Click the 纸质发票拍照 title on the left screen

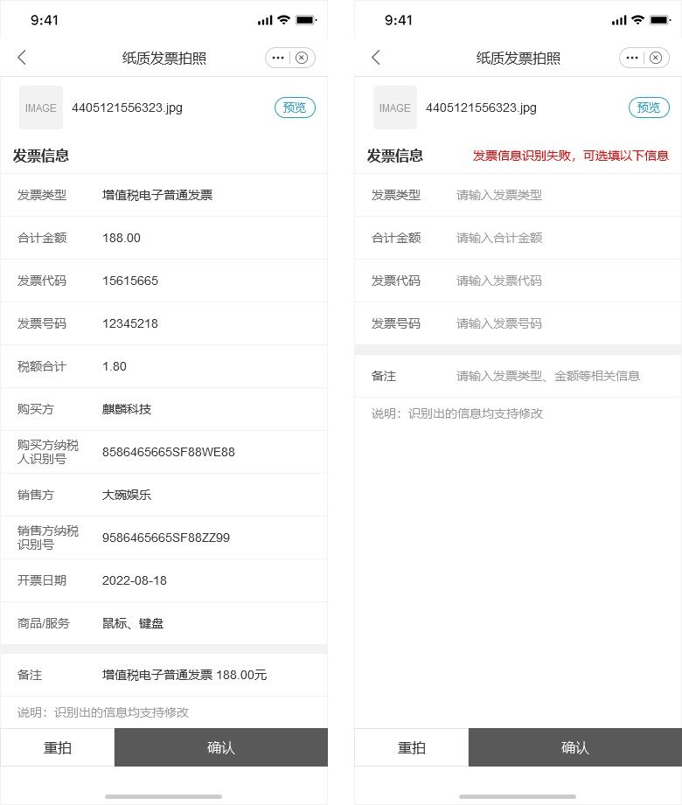pos(164,58)
